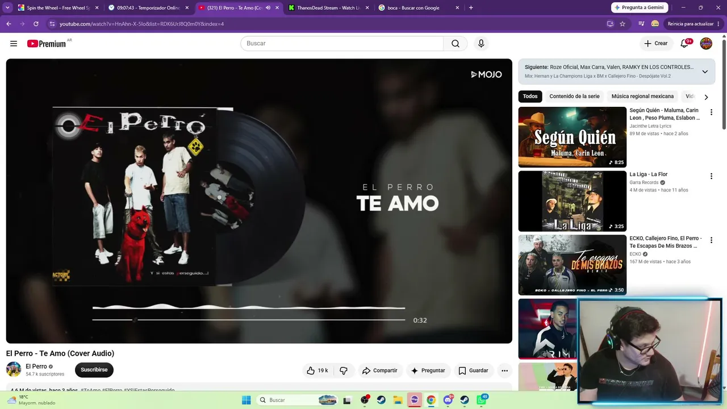Open File Explorer from the taskbar
This screenshot has width=727, height=409.
pyautogui.click(x=398, y=400)
